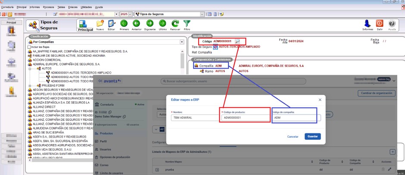Enable Incluir las Bajas checkbox
This screenshot has width=405, height=175.
coord(29,47)
